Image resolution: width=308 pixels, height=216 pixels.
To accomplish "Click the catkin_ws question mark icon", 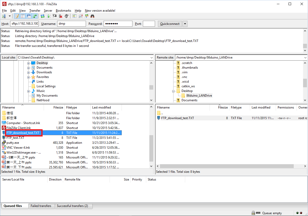I will 178,86.
